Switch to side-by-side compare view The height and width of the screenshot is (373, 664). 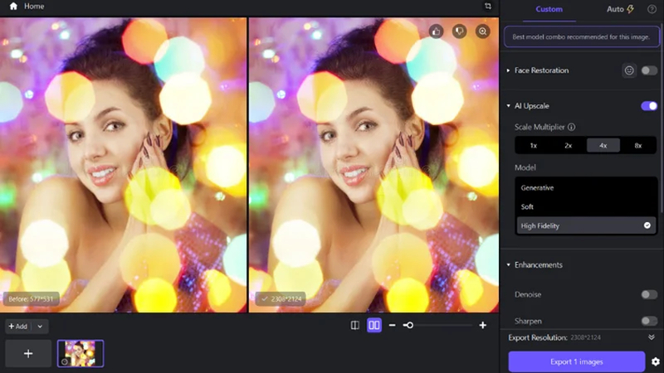(x=374, y=325)
